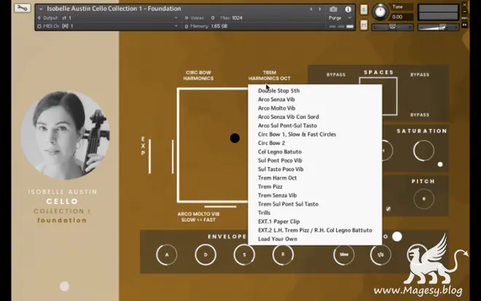Go to the next instrument preset arrow
The height and width of the screenshot is (301, 481).
click(x=320, y=9)
